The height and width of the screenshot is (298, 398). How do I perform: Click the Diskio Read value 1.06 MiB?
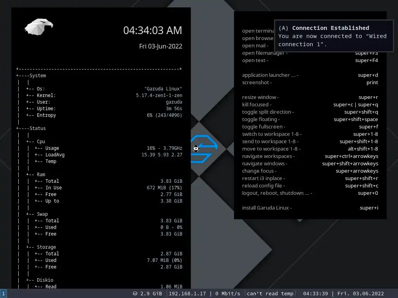point(171,286)
